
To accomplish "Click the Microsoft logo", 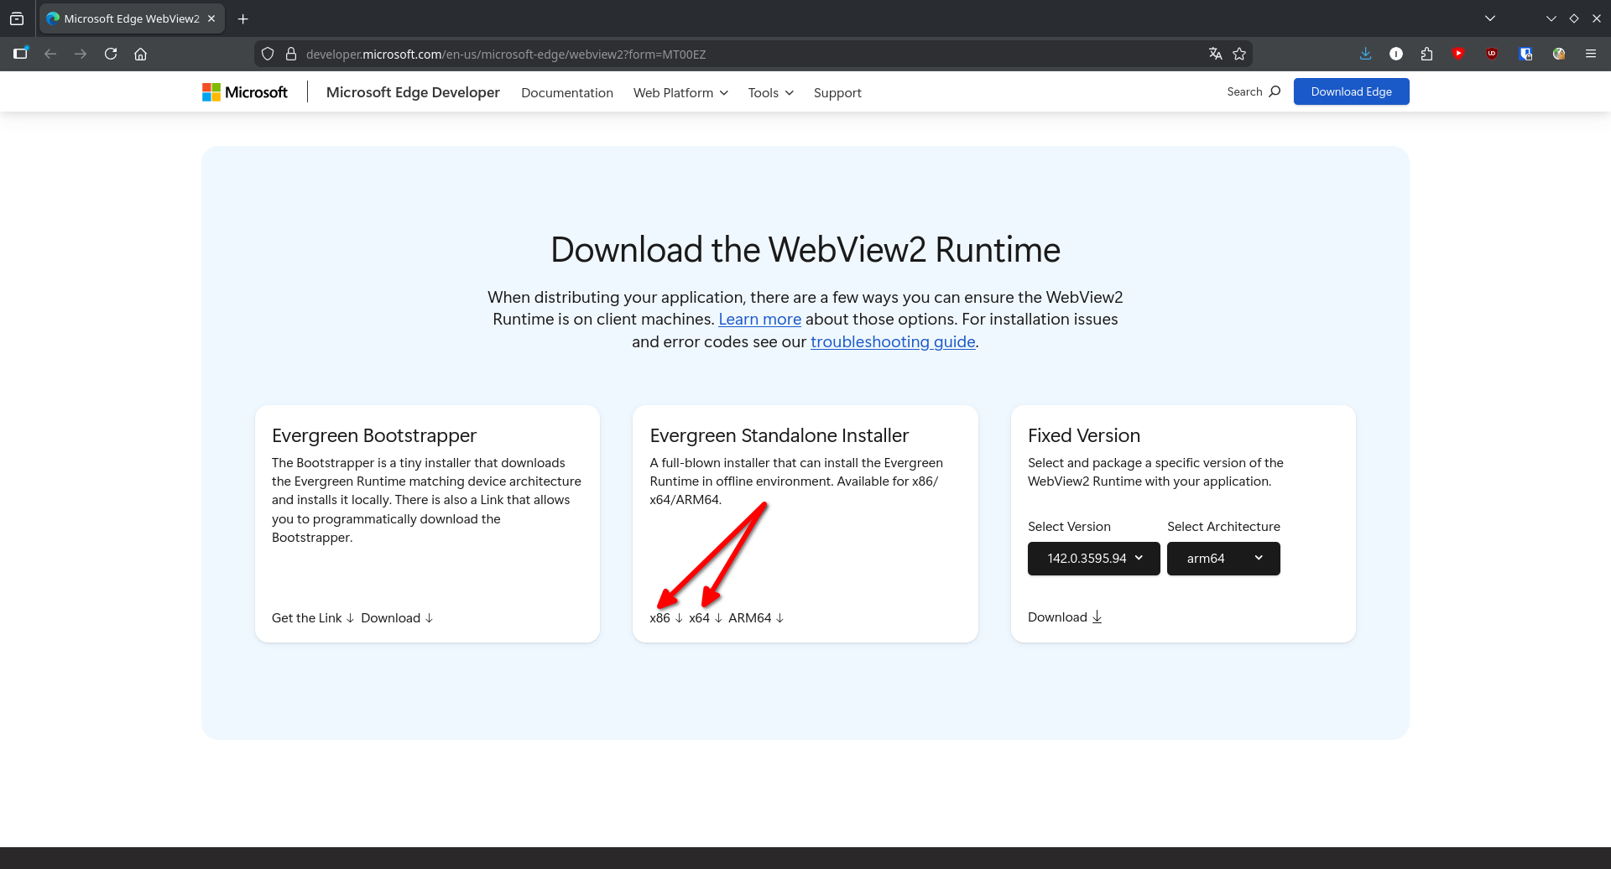I will pos(245,92).
